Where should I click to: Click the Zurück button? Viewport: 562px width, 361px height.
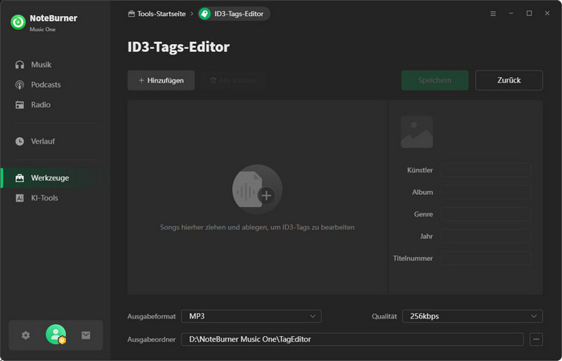coord(508,80)
